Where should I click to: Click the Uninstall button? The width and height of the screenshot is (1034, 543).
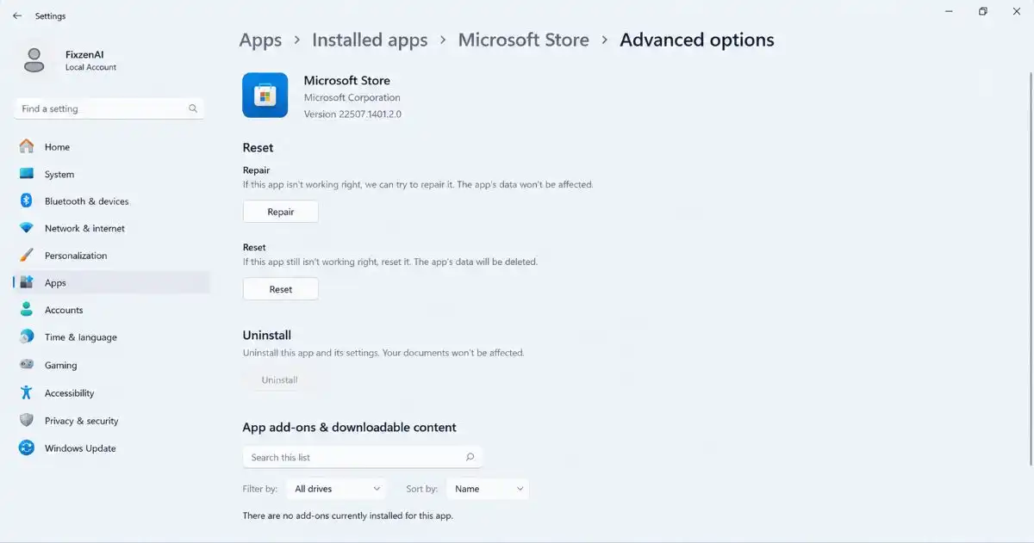[x=279, y=379]
